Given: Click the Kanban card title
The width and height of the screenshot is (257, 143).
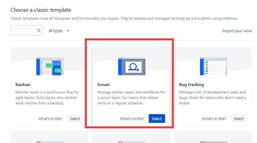Looking at the screenshot, I should 23,85.
